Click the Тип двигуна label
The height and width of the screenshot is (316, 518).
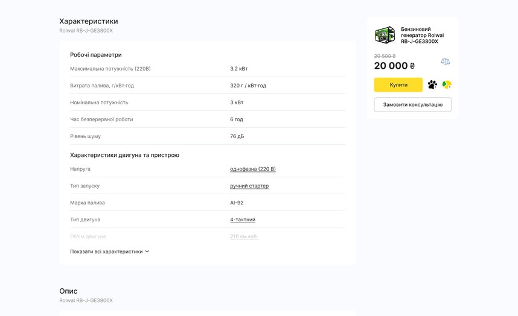85,220
